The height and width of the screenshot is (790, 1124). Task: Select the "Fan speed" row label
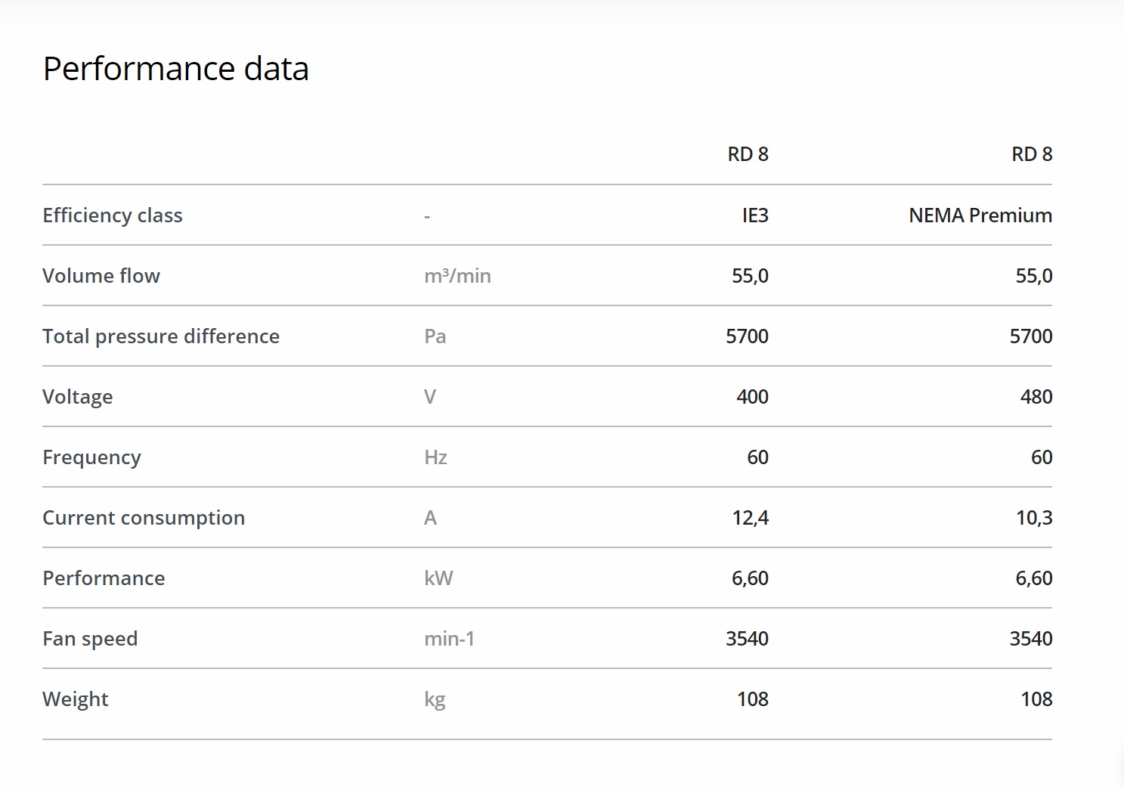[x=90, y=639]
